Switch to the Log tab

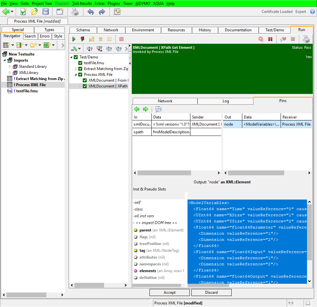tap(226, 101)
